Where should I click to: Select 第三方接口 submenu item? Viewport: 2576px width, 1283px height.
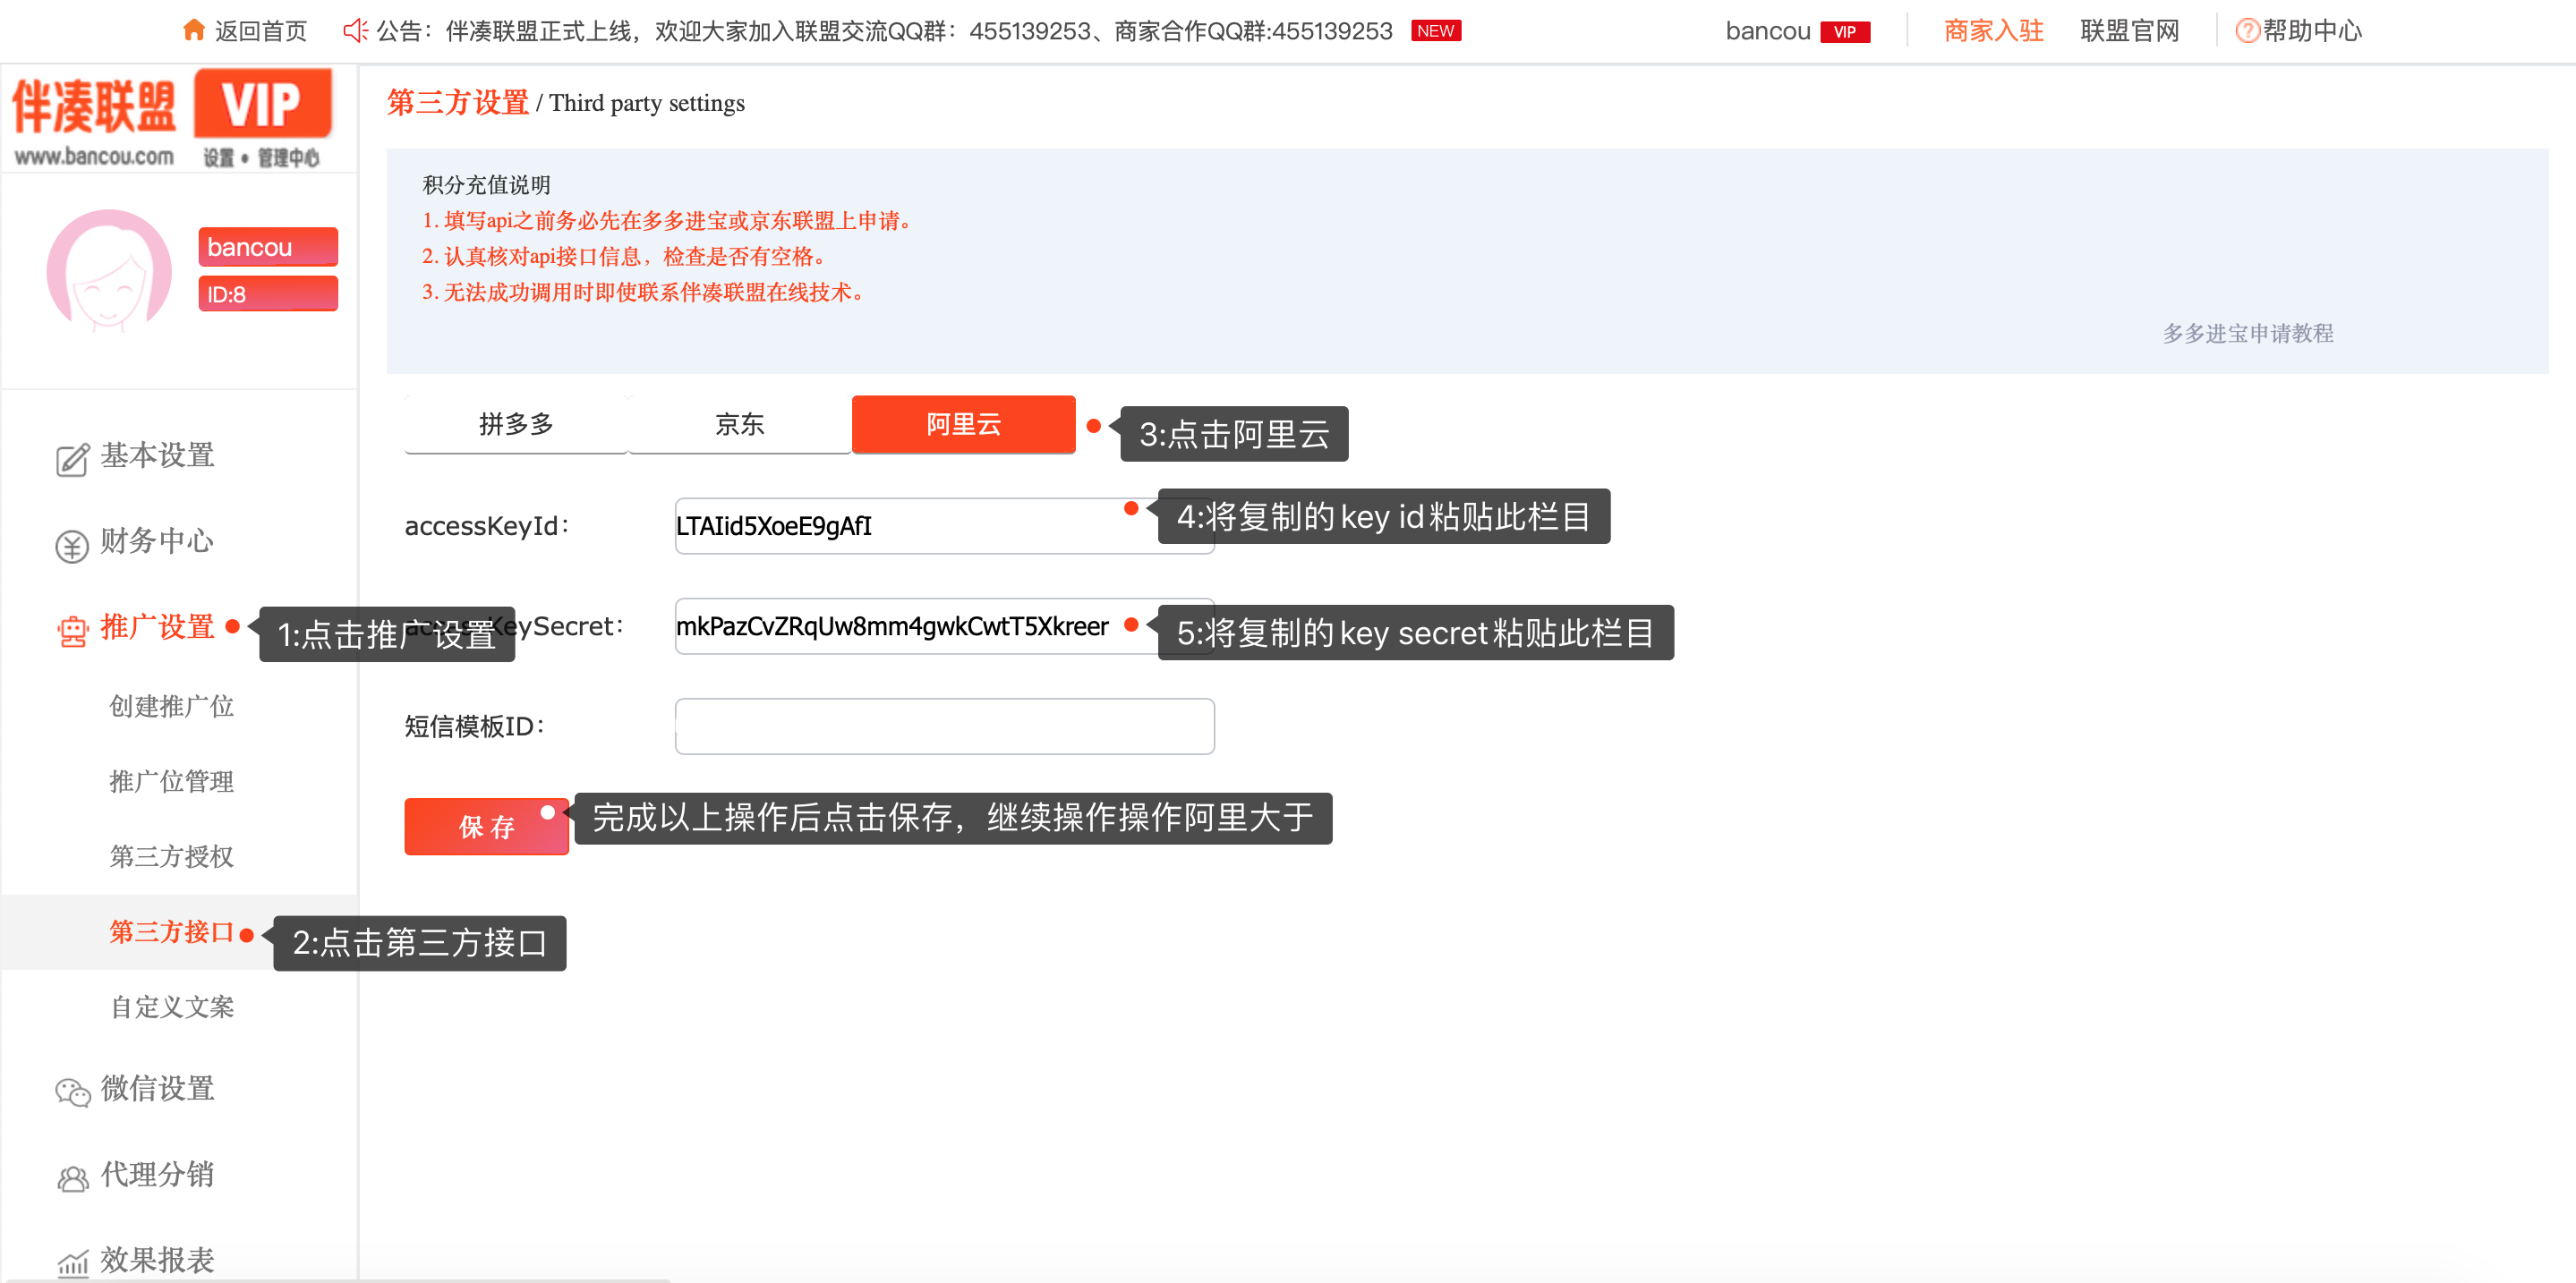coord(171,931)
